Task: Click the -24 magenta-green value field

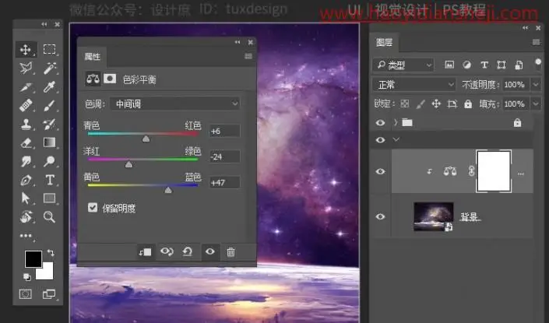Action: pos(225,156)
